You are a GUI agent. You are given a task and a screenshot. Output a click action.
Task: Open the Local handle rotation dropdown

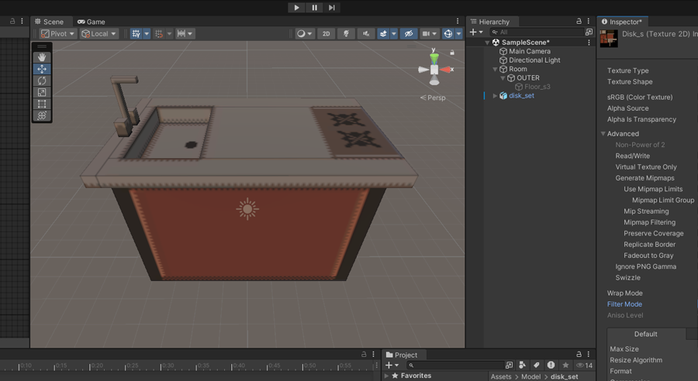coord(99,34)
